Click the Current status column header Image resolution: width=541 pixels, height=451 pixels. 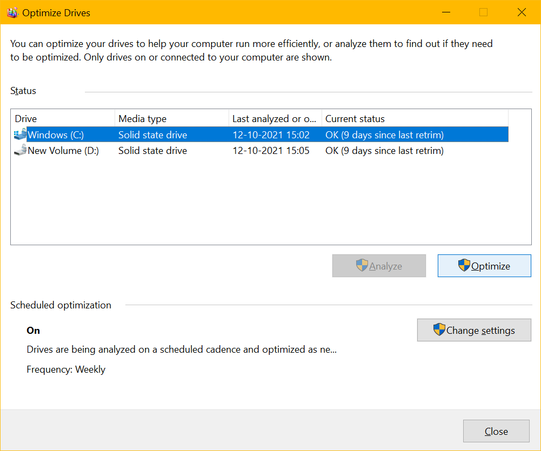[x=415, y=119]
